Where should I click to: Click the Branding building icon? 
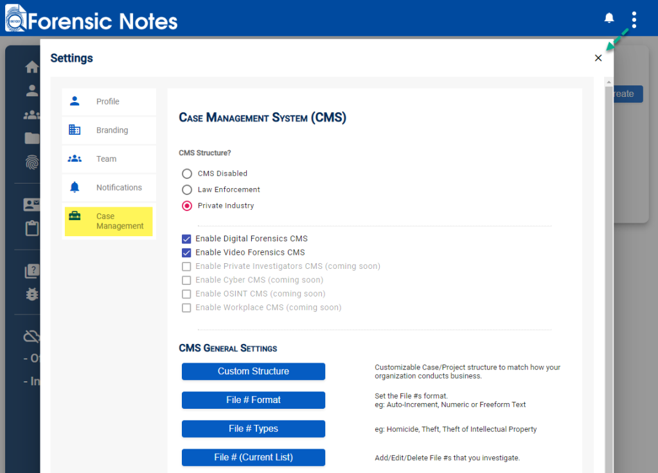pos(75,130)
